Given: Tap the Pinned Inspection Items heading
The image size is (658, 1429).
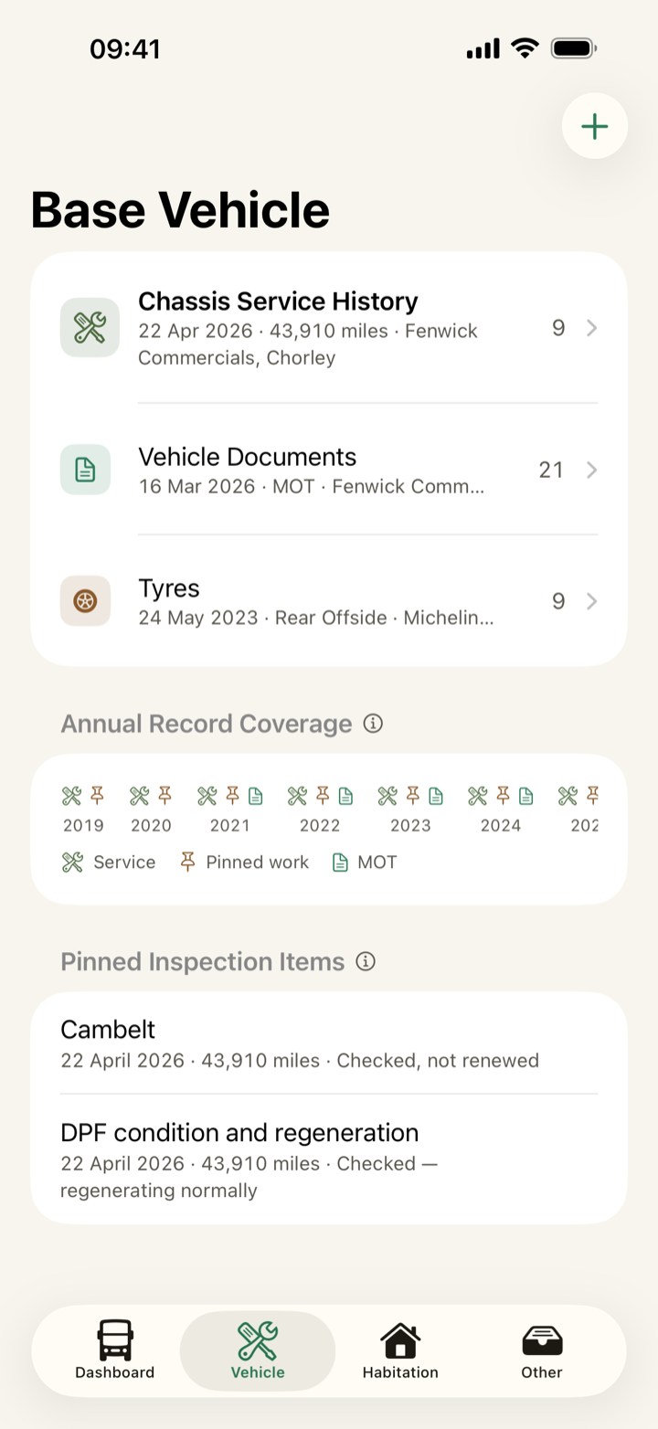Looking at the screenshot, I should [x=203, y=961].
